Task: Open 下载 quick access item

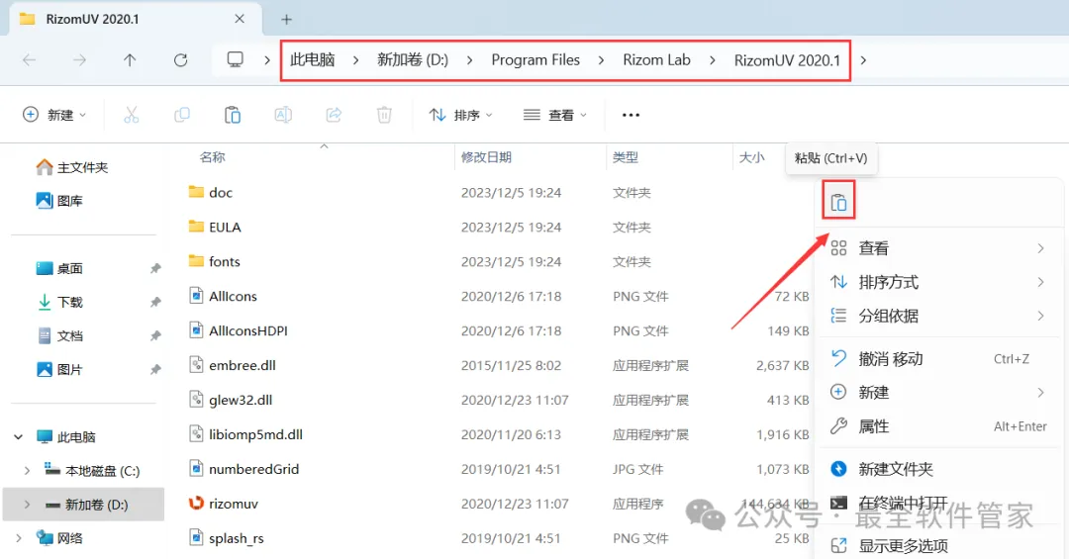Action: click(x=59, y=302)
